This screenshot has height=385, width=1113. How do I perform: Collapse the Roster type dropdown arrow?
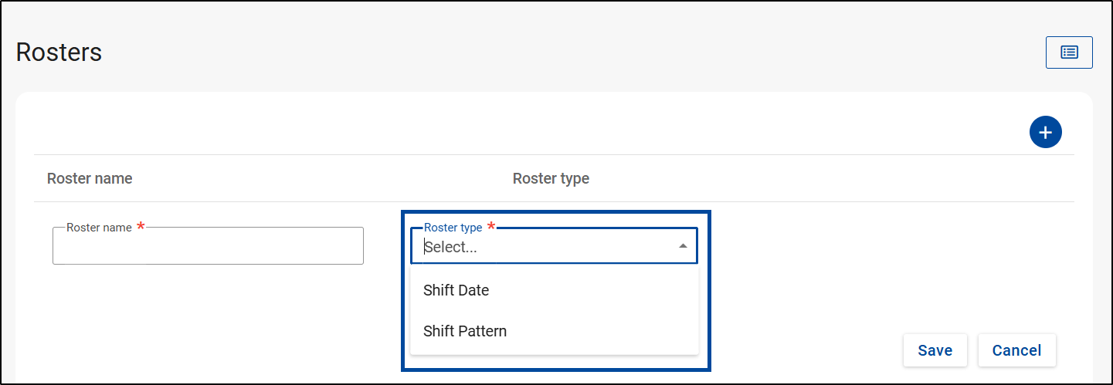coord(683,246)
